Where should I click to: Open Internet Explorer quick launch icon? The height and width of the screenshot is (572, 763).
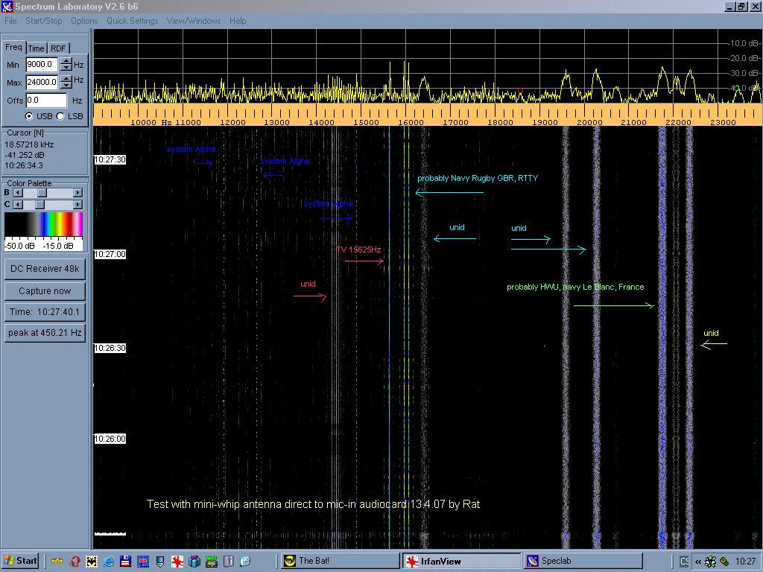point(109,562)
